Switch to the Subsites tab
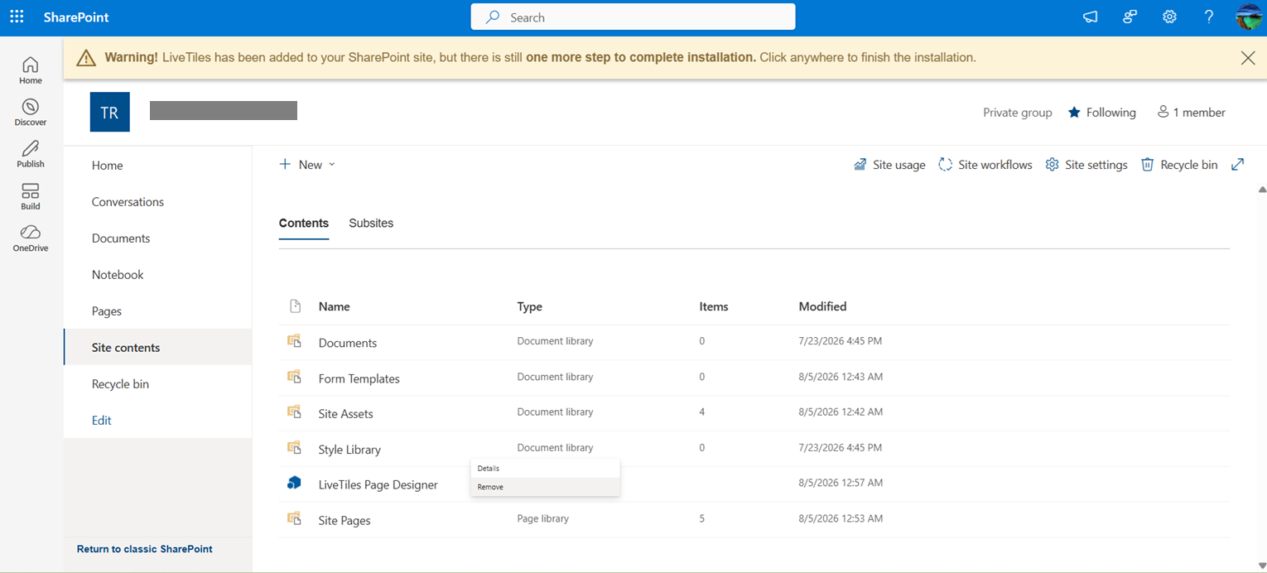The height and width of the screenshot is (573, 1267). 371,224
